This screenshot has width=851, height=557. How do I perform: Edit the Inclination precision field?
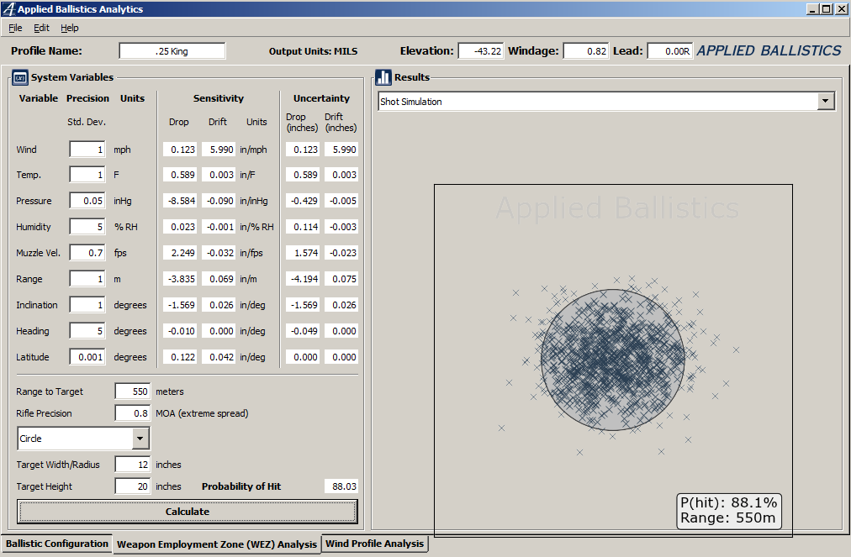[87, 305]
